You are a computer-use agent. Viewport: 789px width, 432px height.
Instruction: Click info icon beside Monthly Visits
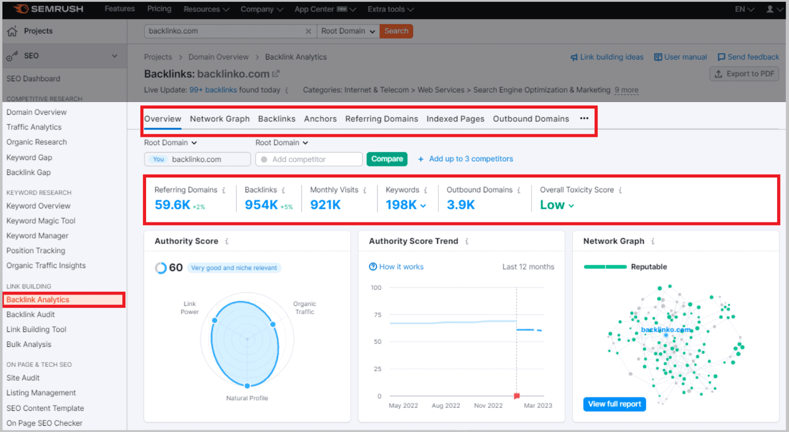(364, 190)
